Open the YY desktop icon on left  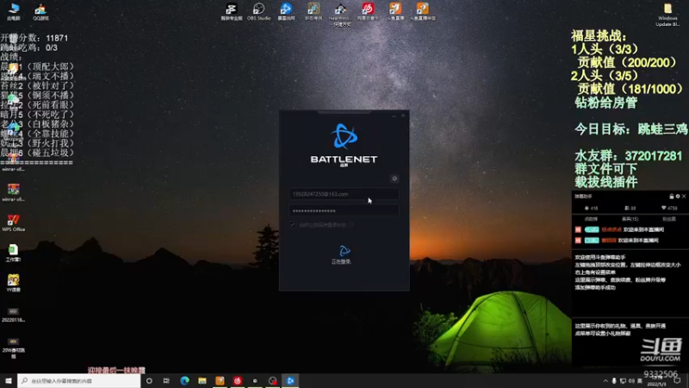pyautogui.click(x=13, y=283)
